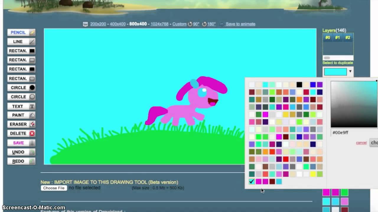Viewport: 378px width, 212px height.
Task: Click the Choose File import button
Action: coord(54,188)
